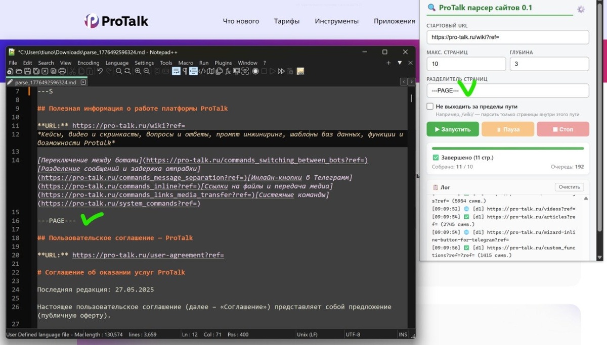Viewport: 607px width, 345px height.
Task: Click the completed progress bar
Action: (508, 149)
